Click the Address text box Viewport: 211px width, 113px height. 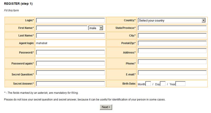point(172,51)
